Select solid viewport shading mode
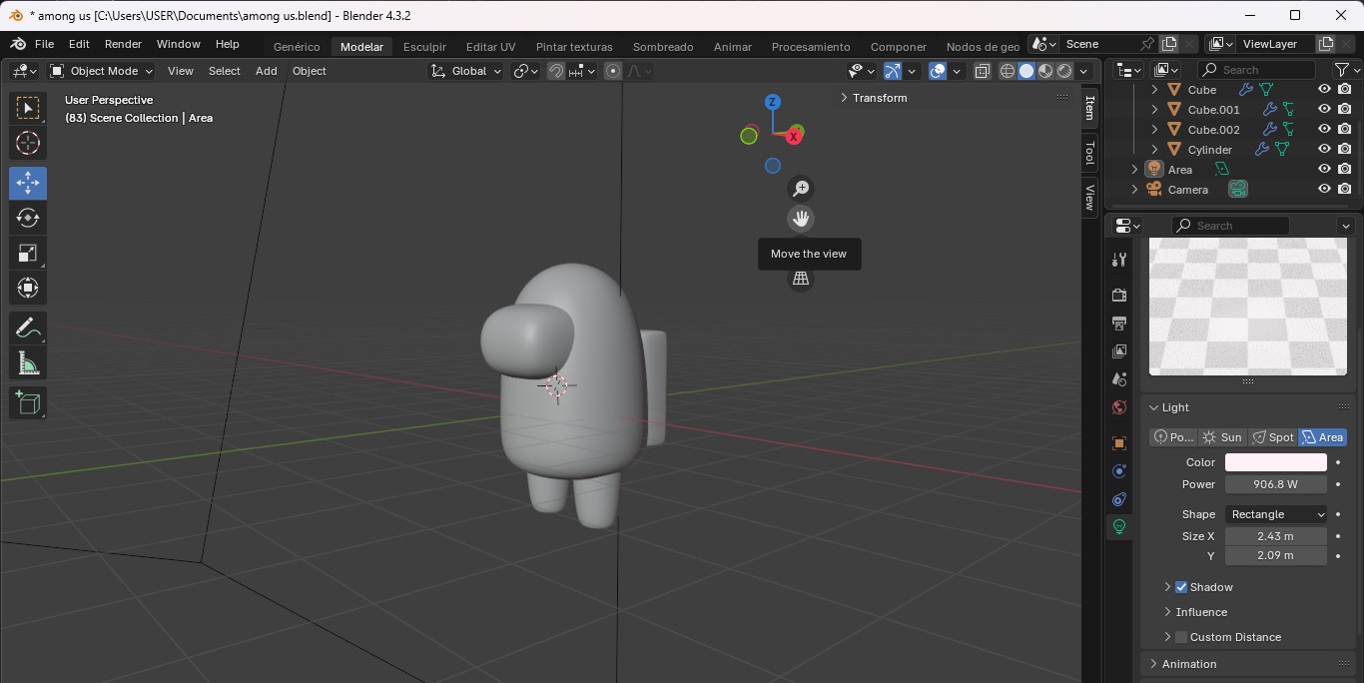 pyautogui.click(x=1026, y=71)
